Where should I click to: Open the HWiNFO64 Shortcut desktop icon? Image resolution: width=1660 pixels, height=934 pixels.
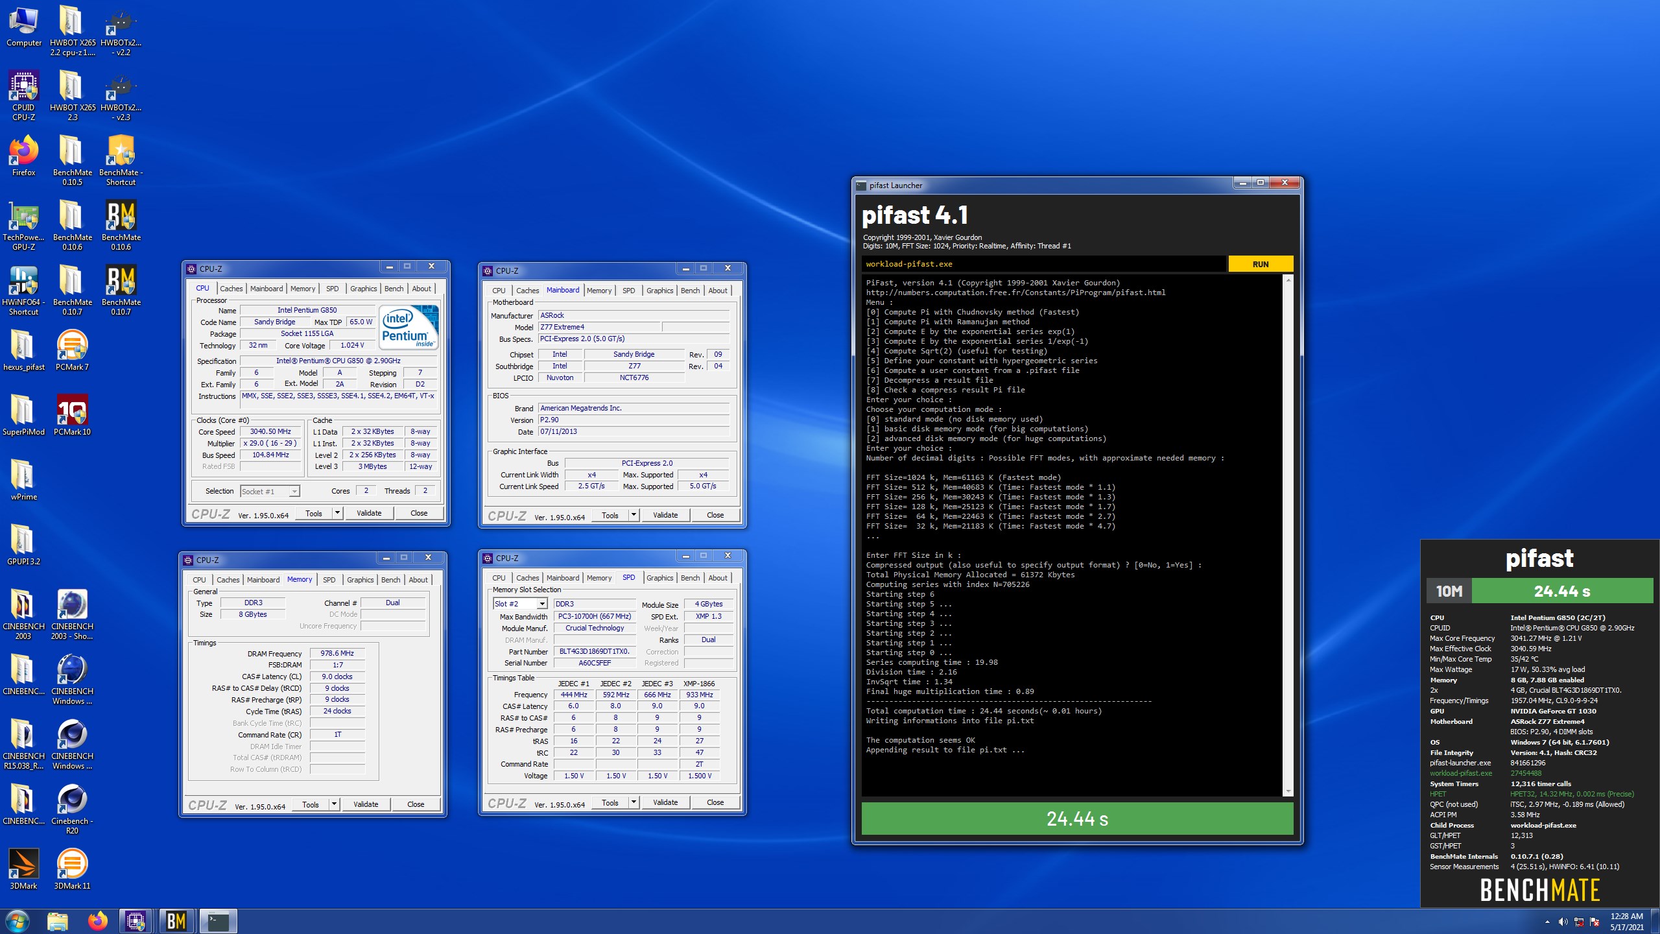click(x=23, y=290)
